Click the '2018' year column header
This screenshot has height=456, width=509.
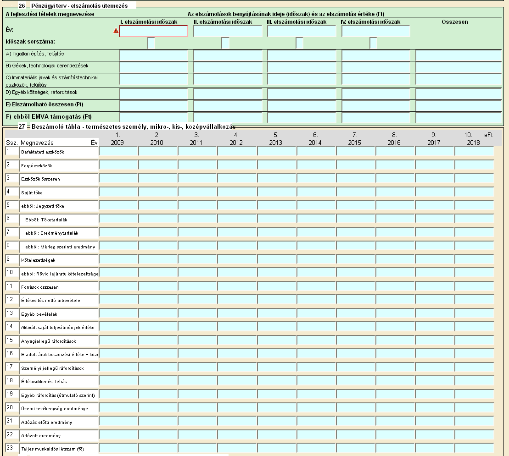(x=473, y=143)
